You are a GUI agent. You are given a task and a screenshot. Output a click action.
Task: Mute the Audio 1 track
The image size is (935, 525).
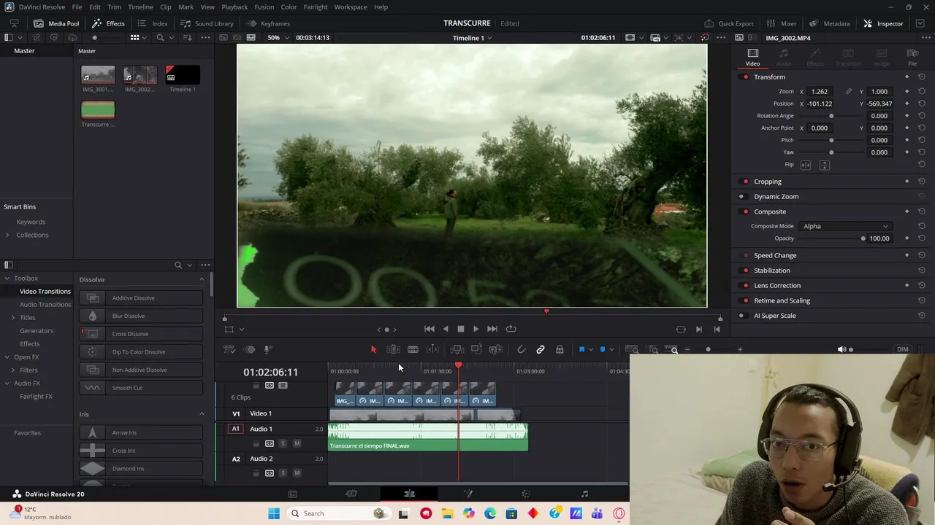click(297, 443)
